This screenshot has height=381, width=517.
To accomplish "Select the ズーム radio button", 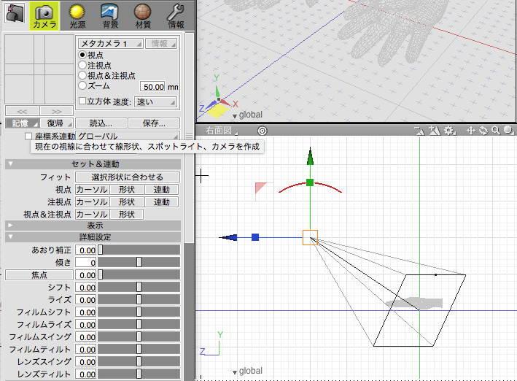I will coord(82,85).
